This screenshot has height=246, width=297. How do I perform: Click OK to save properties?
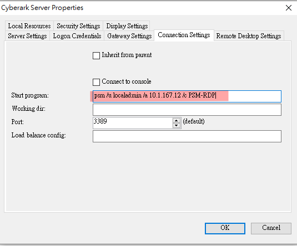click(x=225, y=228)
